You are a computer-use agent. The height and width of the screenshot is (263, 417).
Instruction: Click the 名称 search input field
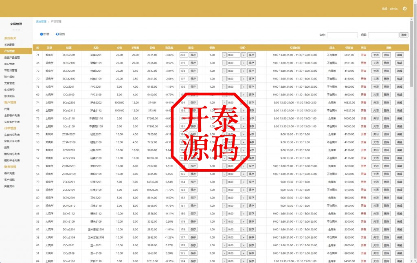pos(342,35)
